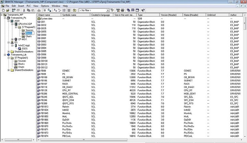Open the Edit menu
Screen dimensions: 247x143
pos(14,6)
